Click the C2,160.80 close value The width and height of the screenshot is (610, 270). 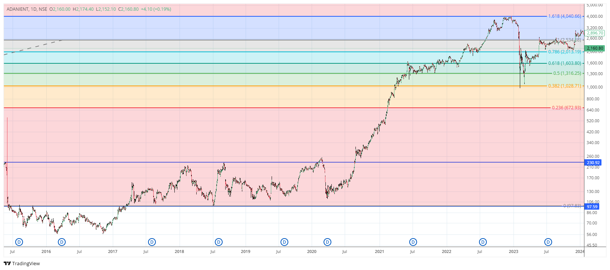tap(128, 9)
